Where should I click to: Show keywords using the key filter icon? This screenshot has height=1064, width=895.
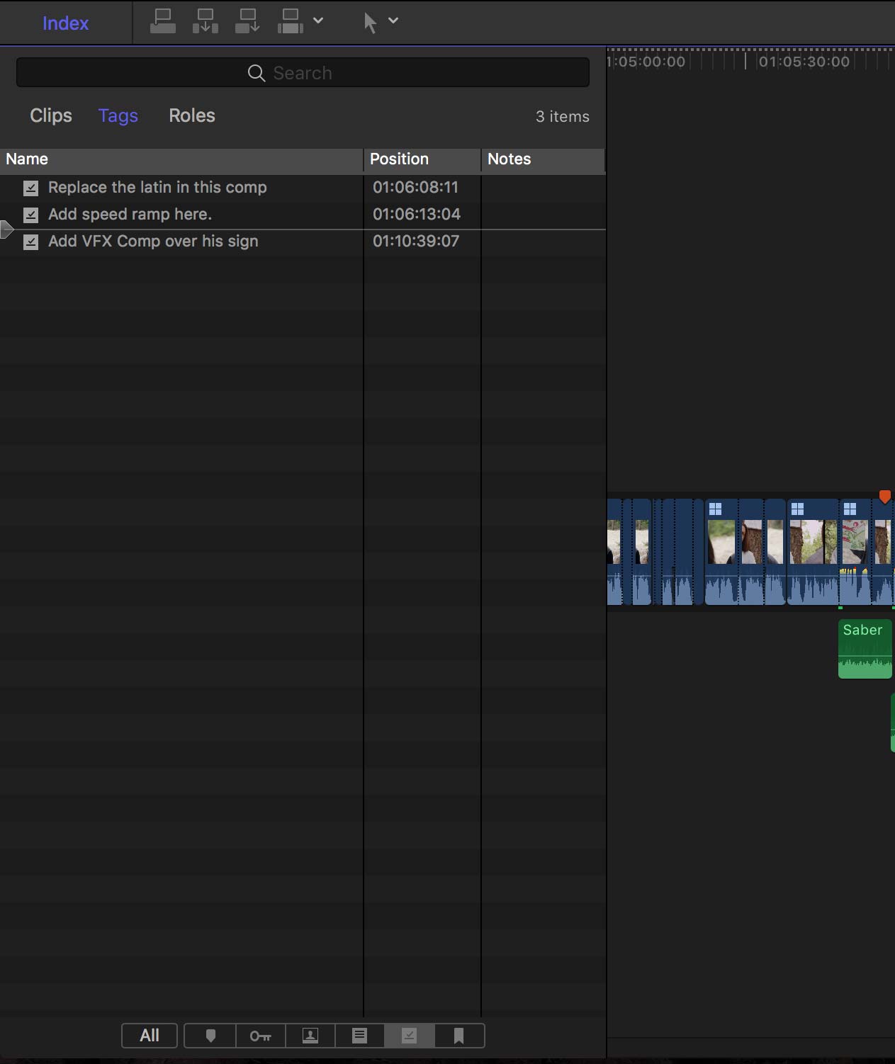pyautogui.click(x=261, y=1036)
